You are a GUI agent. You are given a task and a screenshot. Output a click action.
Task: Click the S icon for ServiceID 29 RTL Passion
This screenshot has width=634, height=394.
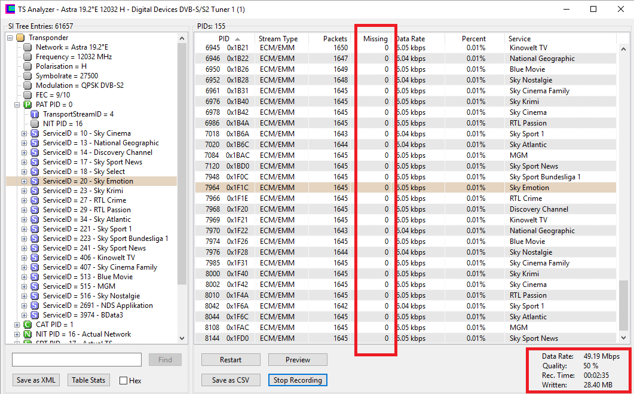coord(35,210)
